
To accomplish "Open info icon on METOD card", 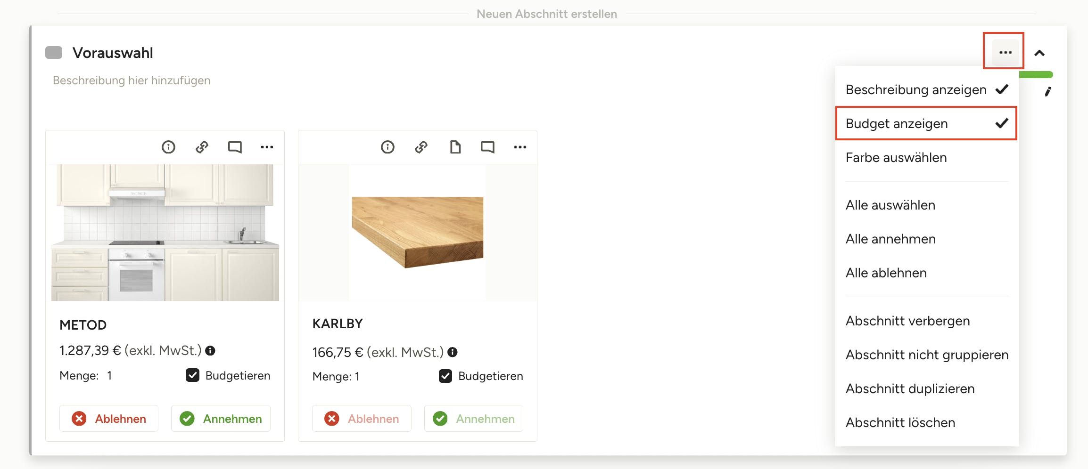I will [168, 147].
